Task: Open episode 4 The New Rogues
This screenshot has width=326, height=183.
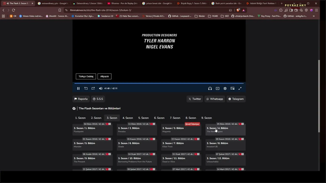Action: (226, 130)
